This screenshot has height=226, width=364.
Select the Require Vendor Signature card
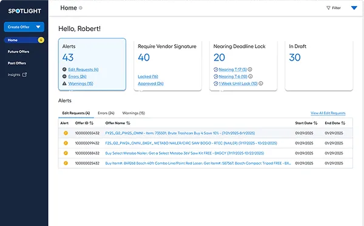click(167, 65)
